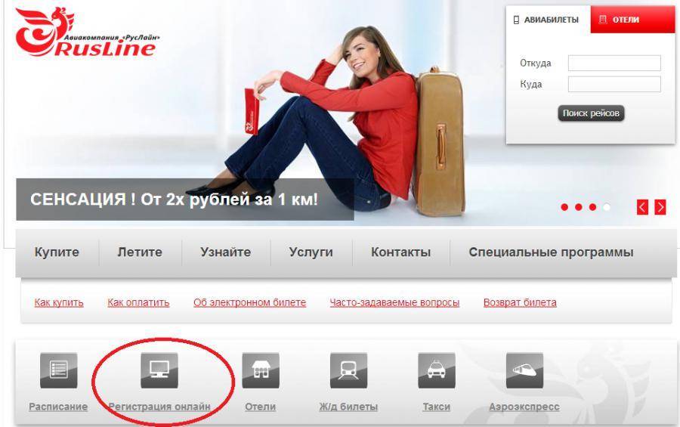Select the fourth white slider dot
Screen dimensions: 680x427
point(606,207)
